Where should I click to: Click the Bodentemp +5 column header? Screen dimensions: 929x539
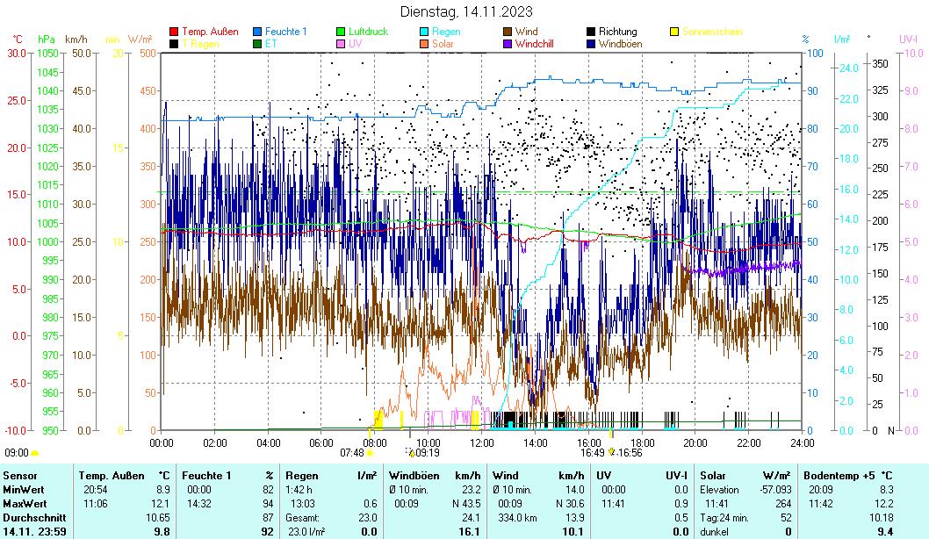click(x=836, y=475)
